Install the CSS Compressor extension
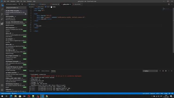The height and width of the screenshot is (98, 174). (25, 31)
